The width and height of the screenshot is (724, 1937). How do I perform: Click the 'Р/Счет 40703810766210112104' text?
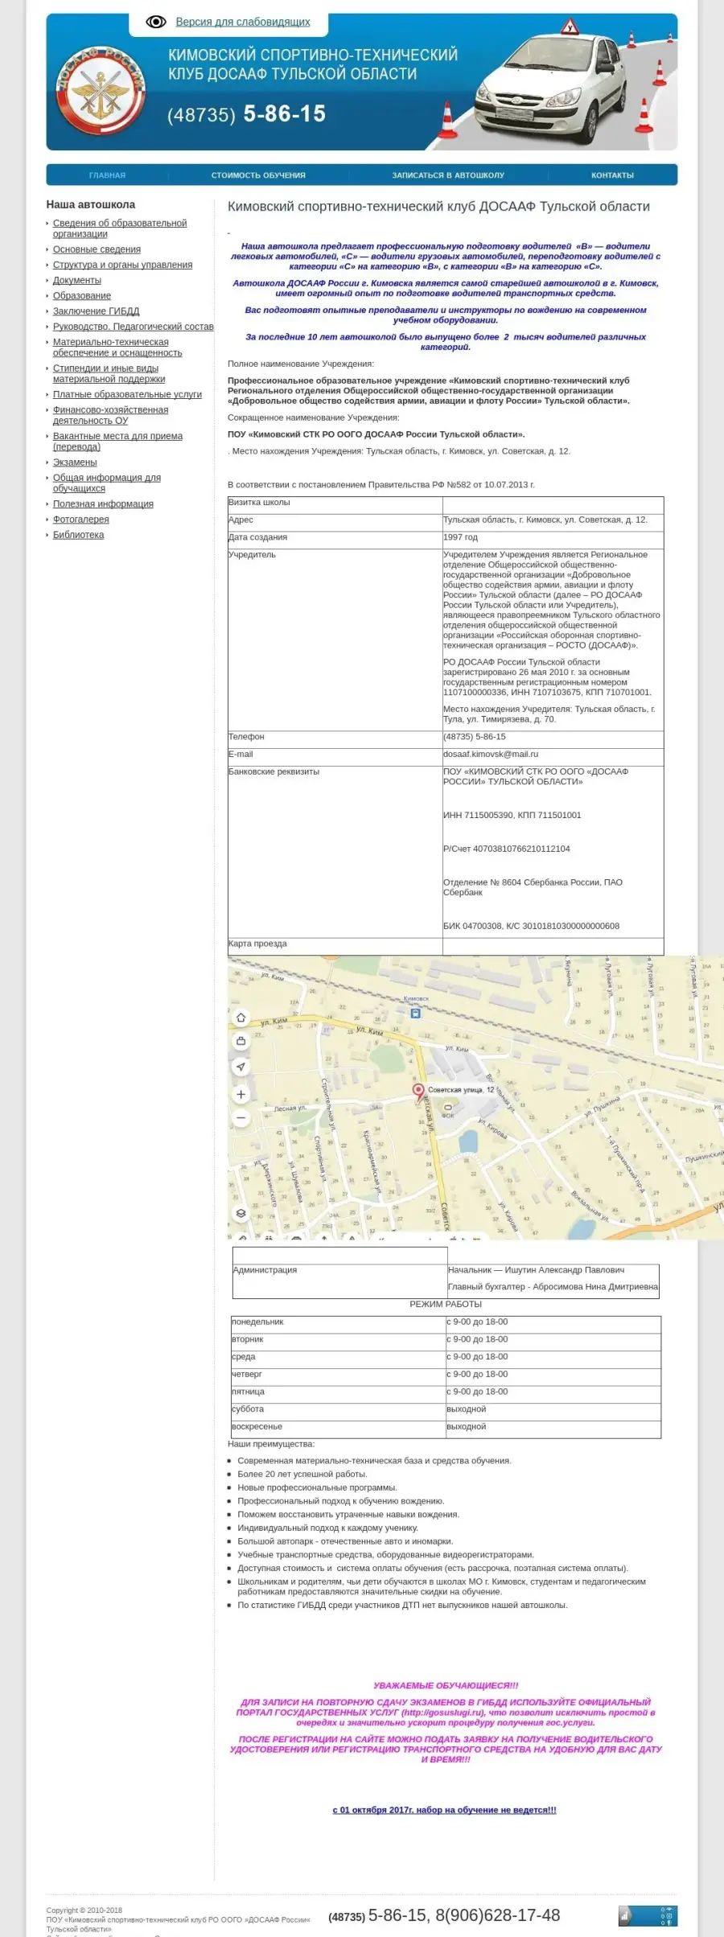tap(506, 849)
